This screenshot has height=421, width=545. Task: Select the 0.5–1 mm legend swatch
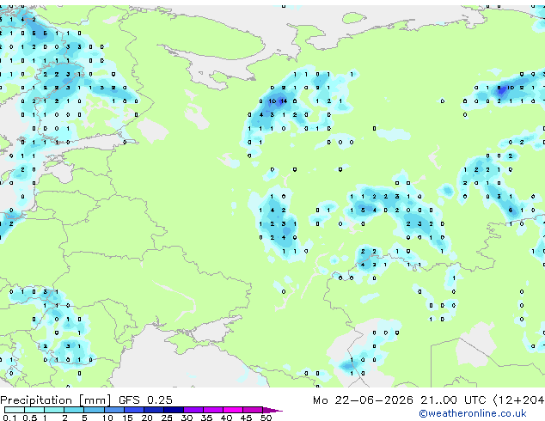click(34, 410)
